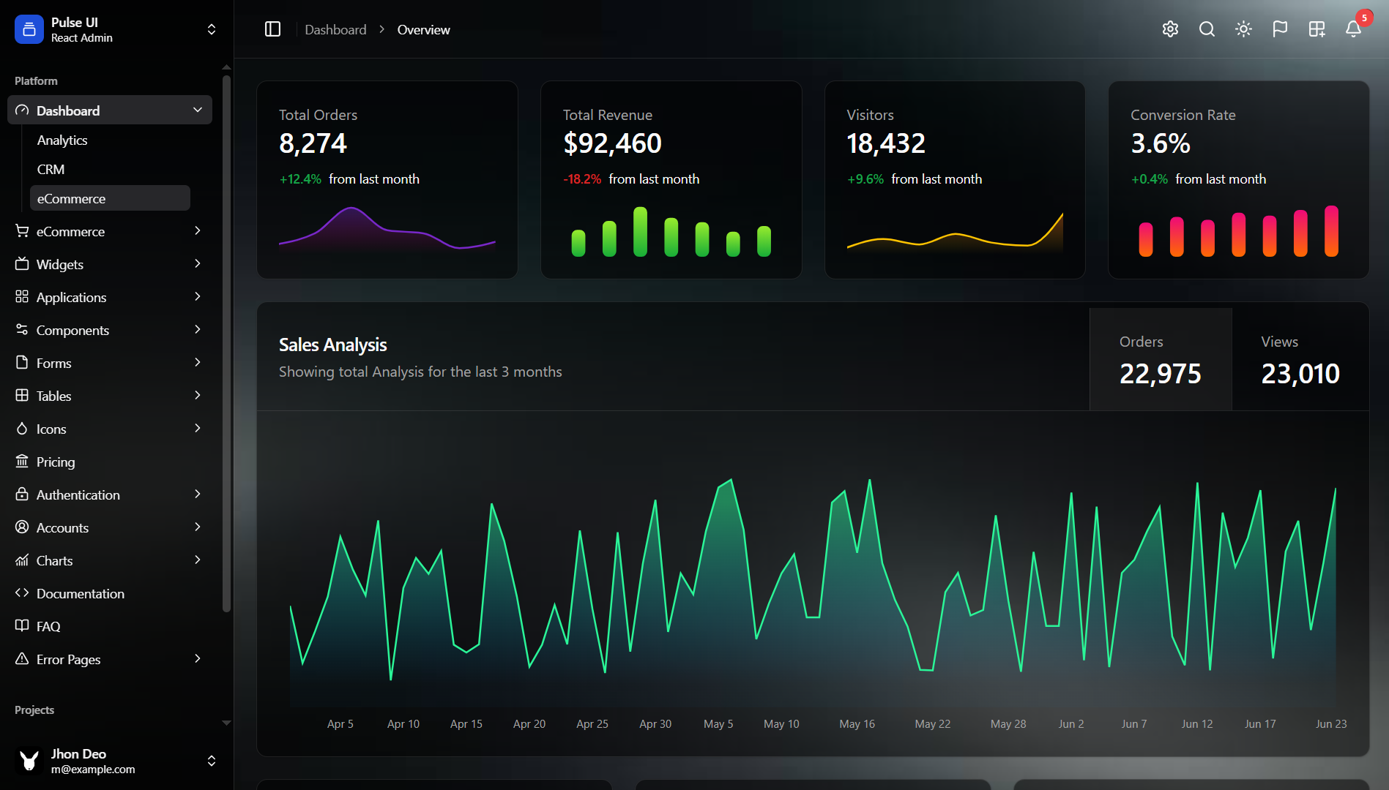This screenshot has height=790, width=1389.
Task: Expand the Icons section chevron
Action: coord(198,428)
